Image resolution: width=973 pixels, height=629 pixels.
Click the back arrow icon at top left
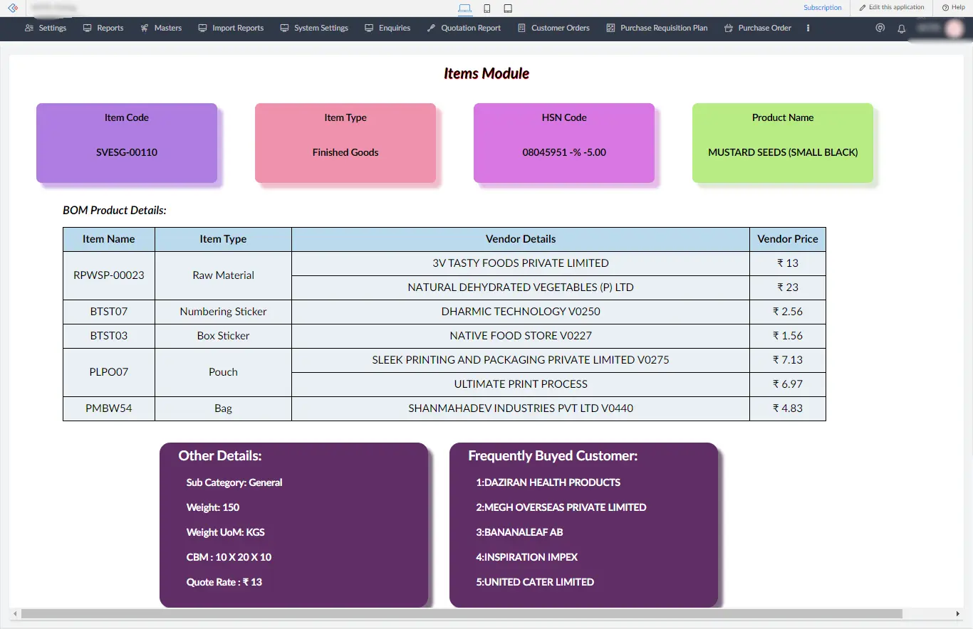pos(11,8)
